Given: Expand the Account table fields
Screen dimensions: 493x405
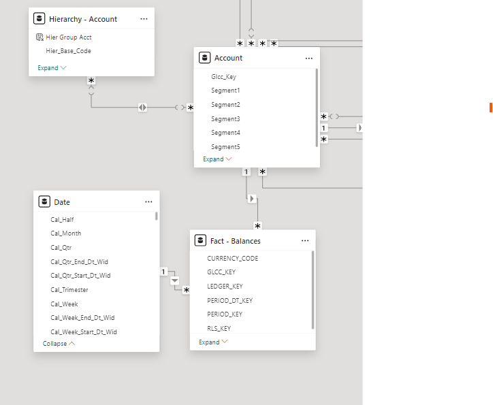Looking at the screenshot, I should 217,159.
